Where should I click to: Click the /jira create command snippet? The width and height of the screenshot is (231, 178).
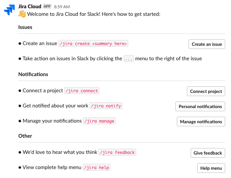(x=93, y=44)
